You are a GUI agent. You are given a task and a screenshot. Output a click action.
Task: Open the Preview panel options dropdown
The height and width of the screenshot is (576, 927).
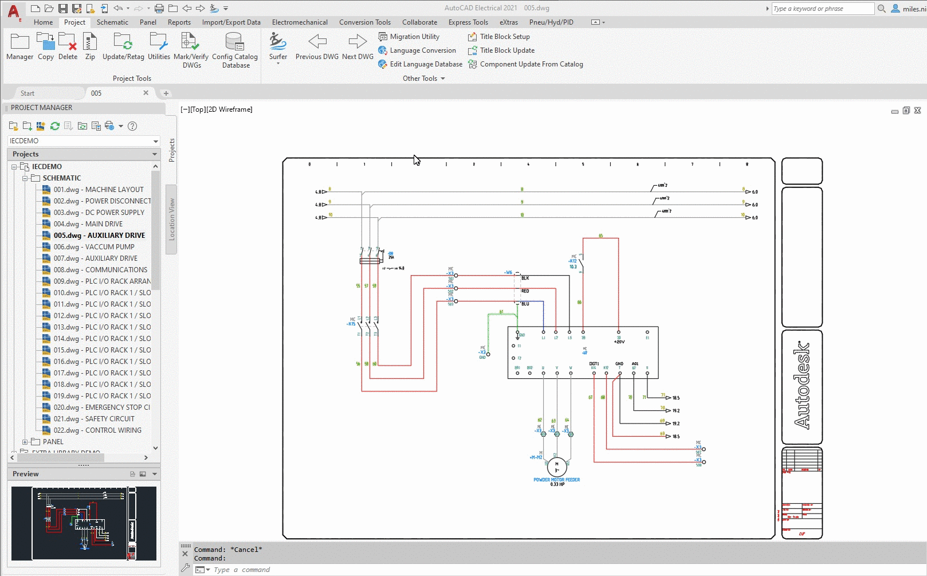(155, 474)
